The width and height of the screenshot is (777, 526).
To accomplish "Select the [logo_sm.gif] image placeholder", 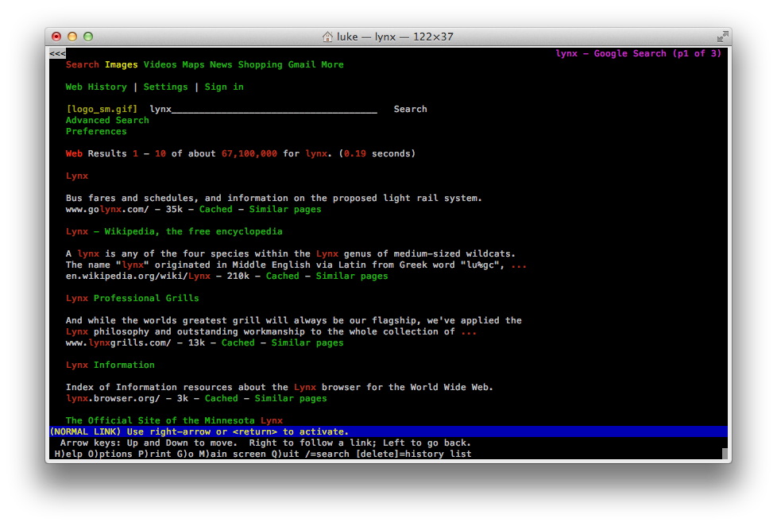I will pyautogui.click(x=102, y=110).
